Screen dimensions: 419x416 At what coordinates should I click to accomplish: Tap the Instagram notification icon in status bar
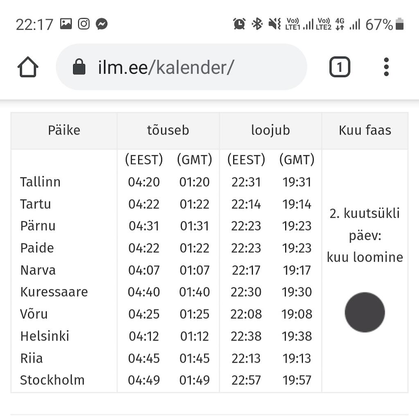pos(83,24)
